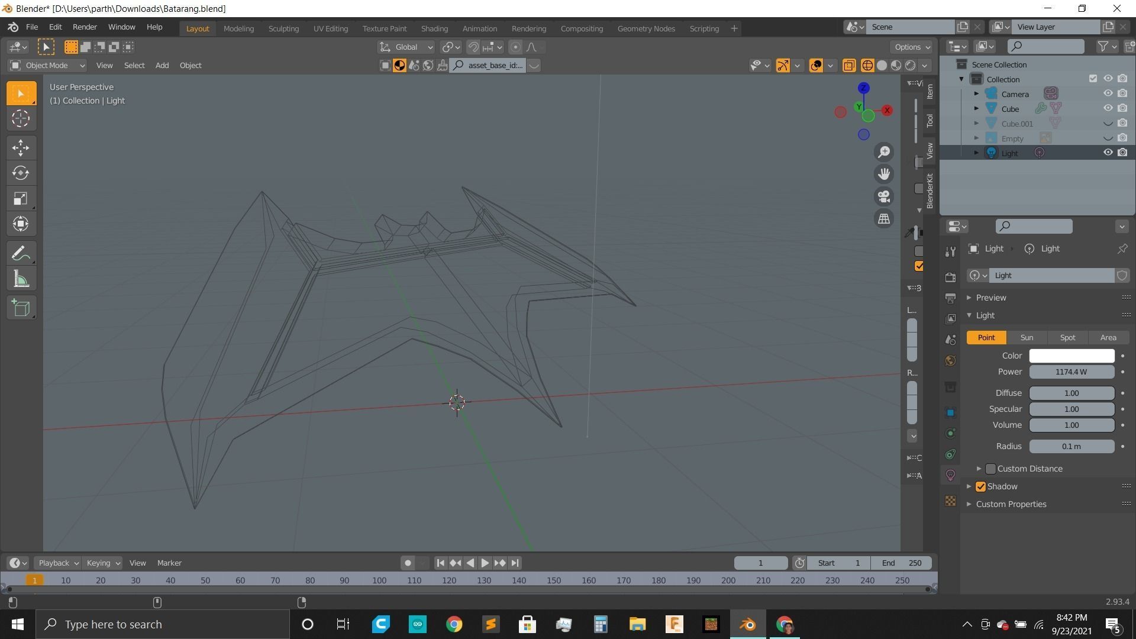
Task: Open Texture properties checker icon
Action: point(950,501)
